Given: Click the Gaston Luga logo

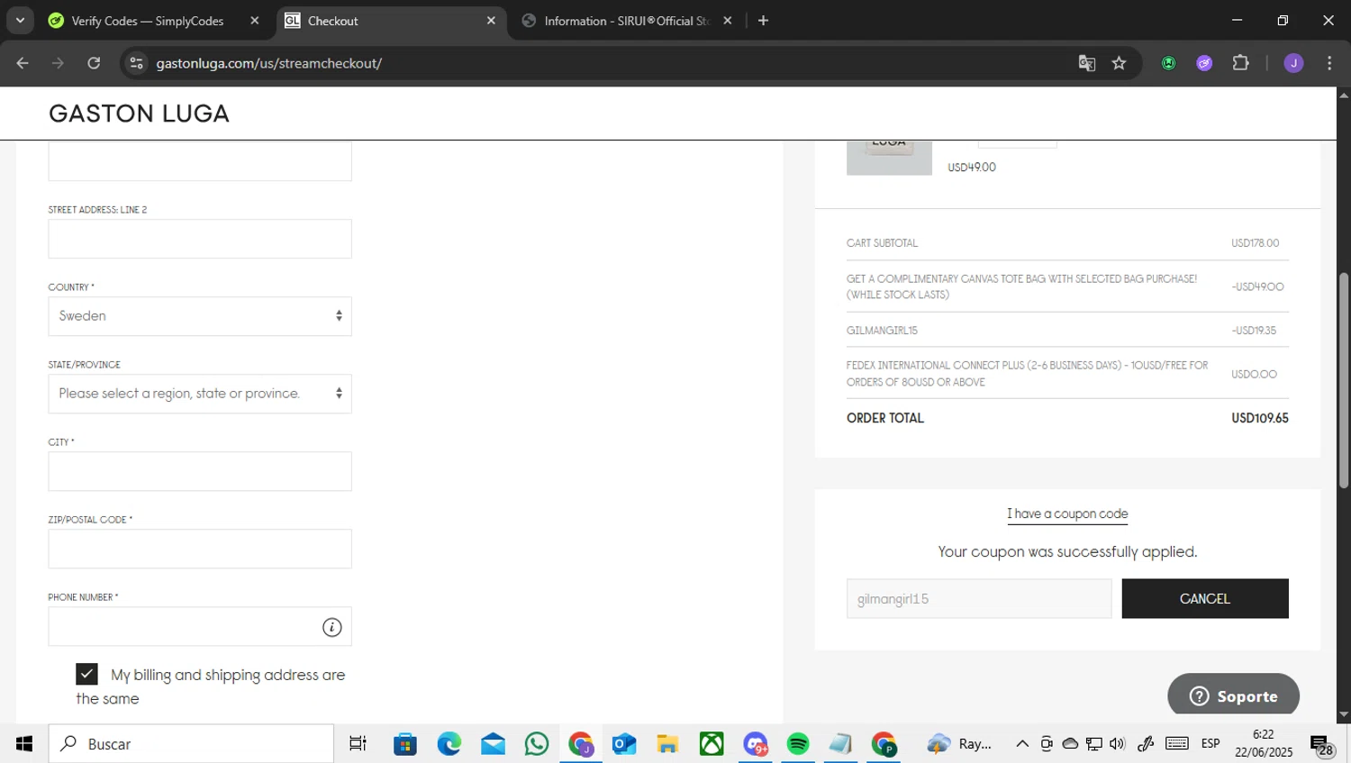Looking at the screenshot, I should tap(139, 114).
